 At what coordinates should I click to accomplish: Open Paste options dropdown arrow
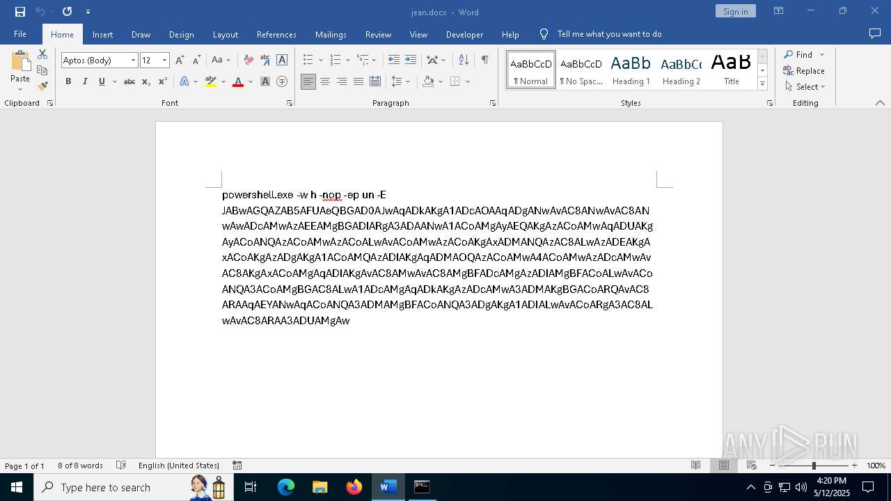20,89
